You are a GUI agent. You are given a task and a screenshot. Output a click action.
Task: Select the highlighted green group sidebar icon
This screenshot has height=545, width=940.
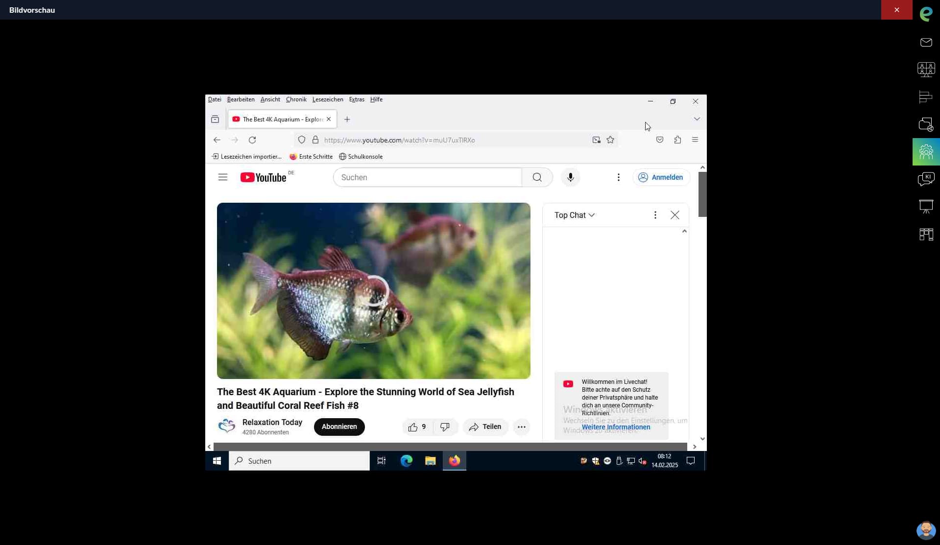coord(926,152)
